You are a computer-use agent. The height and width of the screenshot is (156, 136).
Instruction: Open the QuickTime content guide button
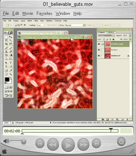click(x=121, y=142)
